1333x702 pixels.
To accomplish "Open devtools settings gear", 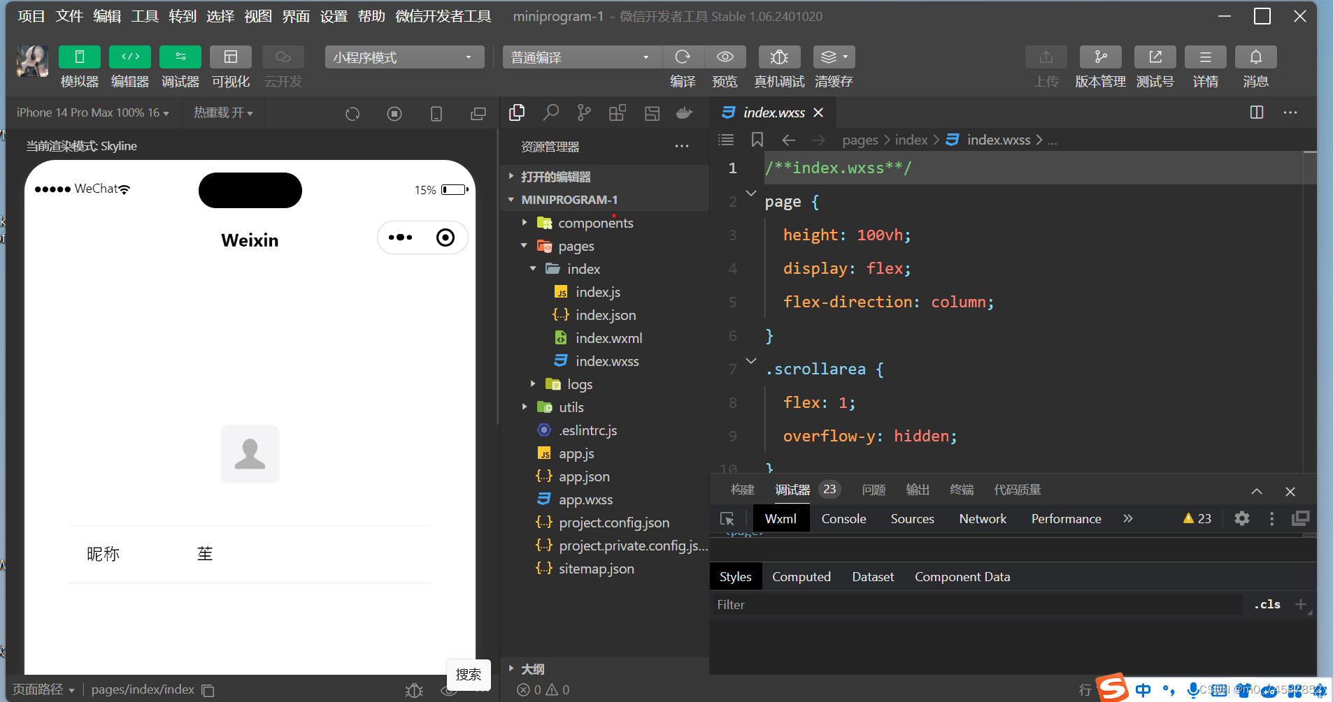I will click(1242, 518).
